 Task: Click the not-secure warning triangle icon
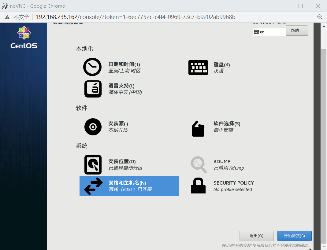click(7, 17)
